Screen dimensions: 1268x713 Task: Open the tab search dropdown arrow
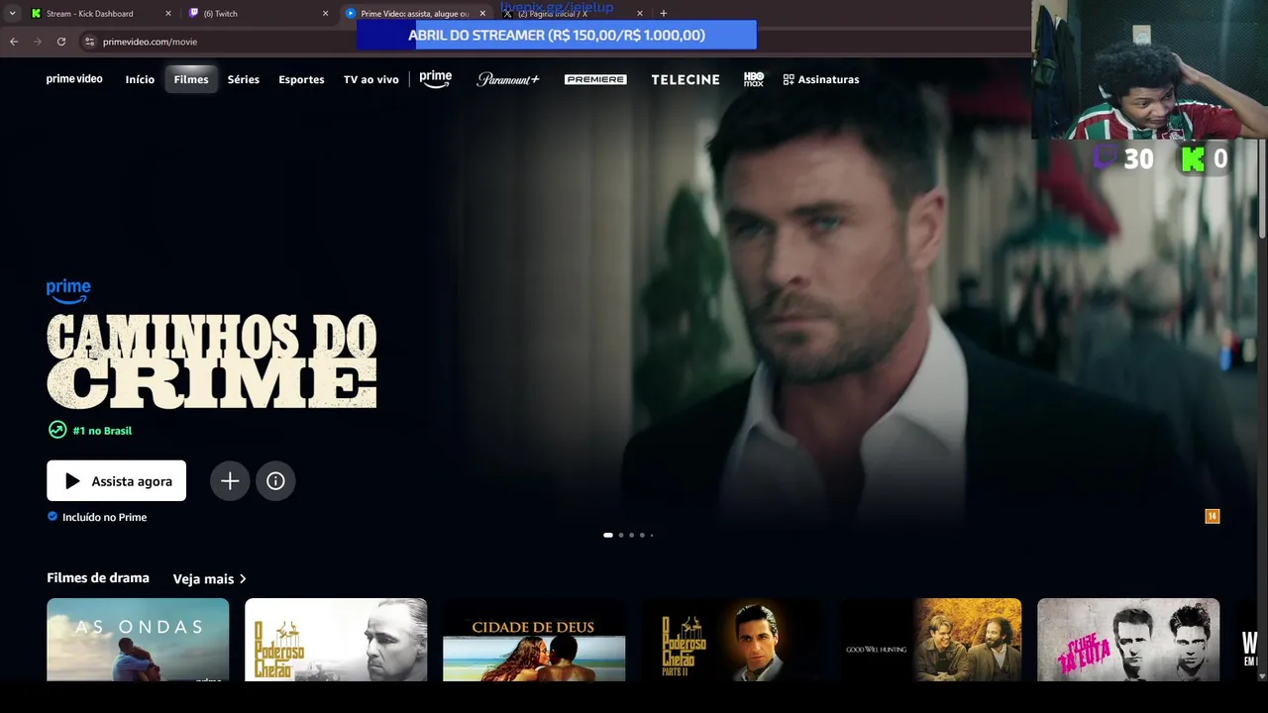[12, 13]
